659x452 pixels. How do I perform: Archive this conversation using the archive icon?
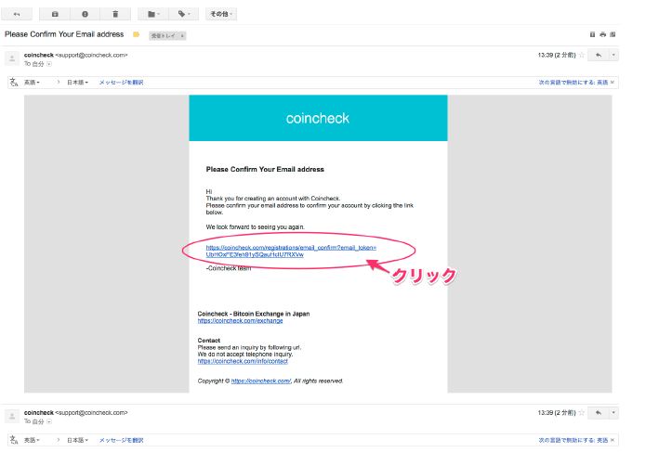coord(55,14)
